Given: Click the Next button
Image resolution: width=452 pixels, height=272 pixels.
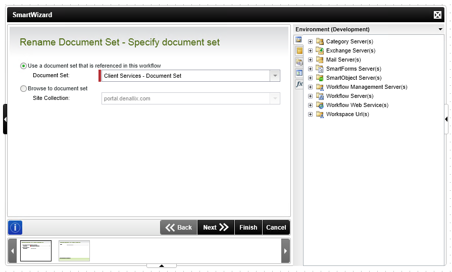Looking at the screenshot, I should tap(216, 228).
